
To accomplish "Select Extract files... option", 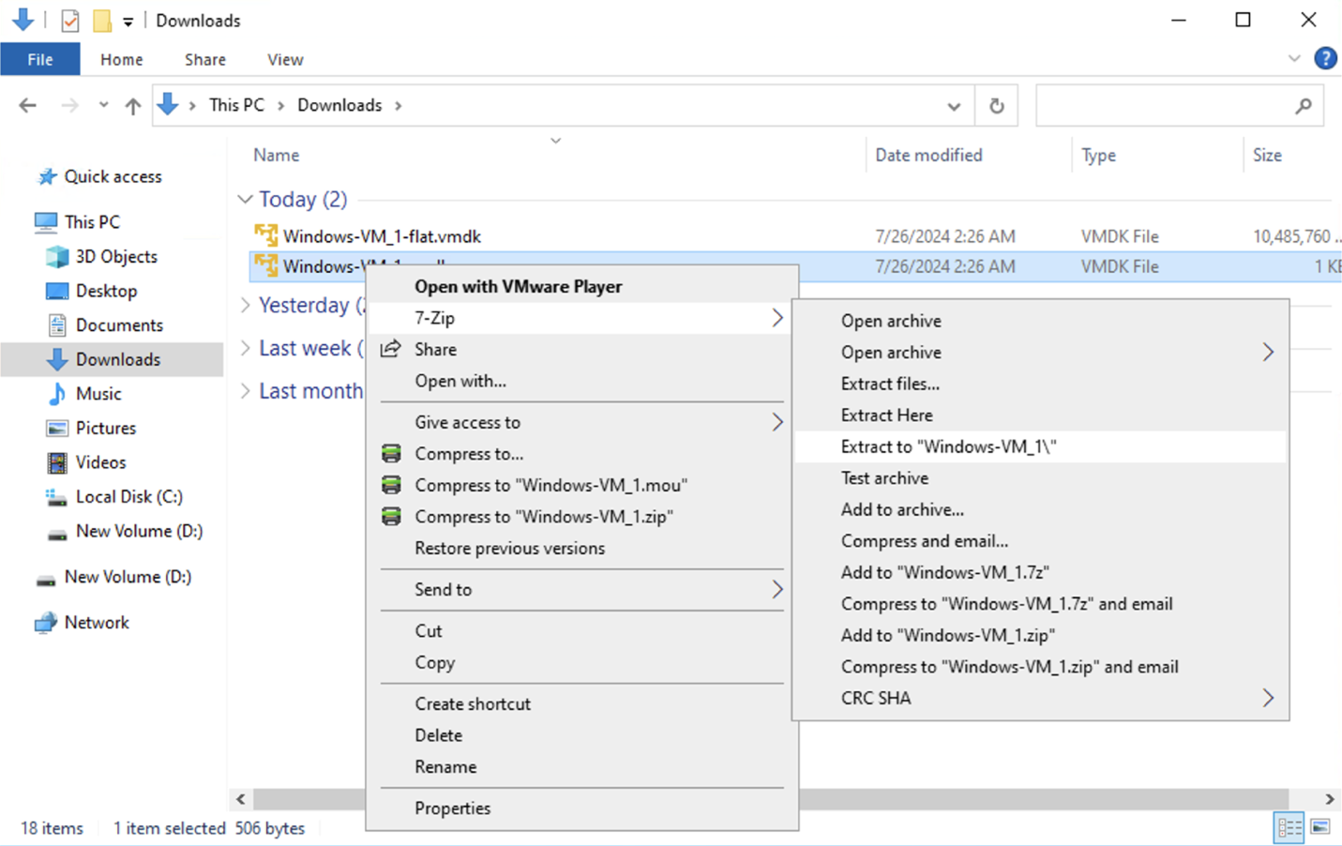I will 1040,384.
